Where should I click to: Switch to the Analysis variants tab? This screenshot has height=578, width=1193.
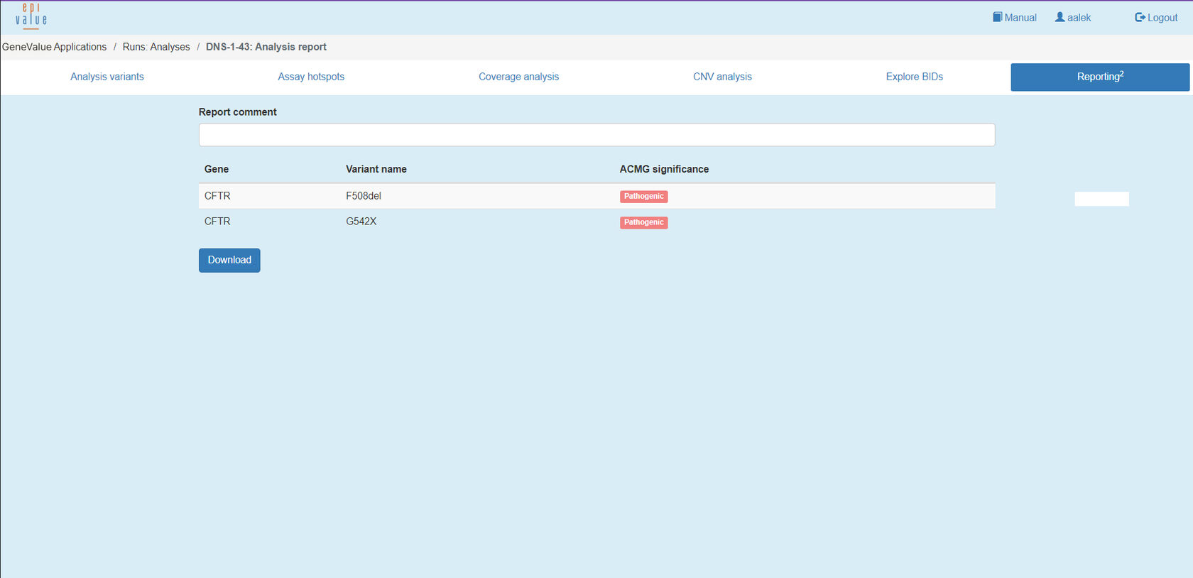tap(107, 77)
